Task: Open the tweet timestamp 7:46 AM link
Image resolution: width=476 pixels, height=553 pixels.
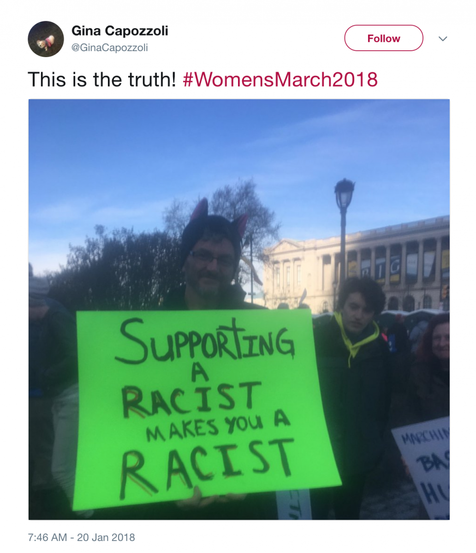Action: pos(81,537)
